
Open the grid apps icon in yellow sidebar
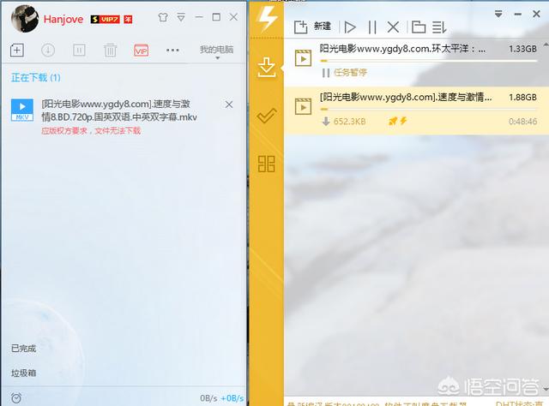pos(267,164)
